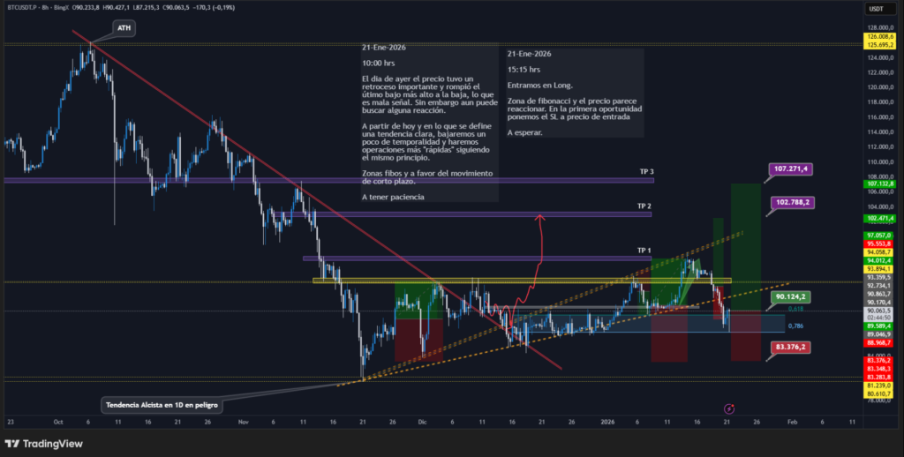Select the purple 107.271,4 price callout
Viewport: 904px width, 457px height.
click(x=791, y=169)
